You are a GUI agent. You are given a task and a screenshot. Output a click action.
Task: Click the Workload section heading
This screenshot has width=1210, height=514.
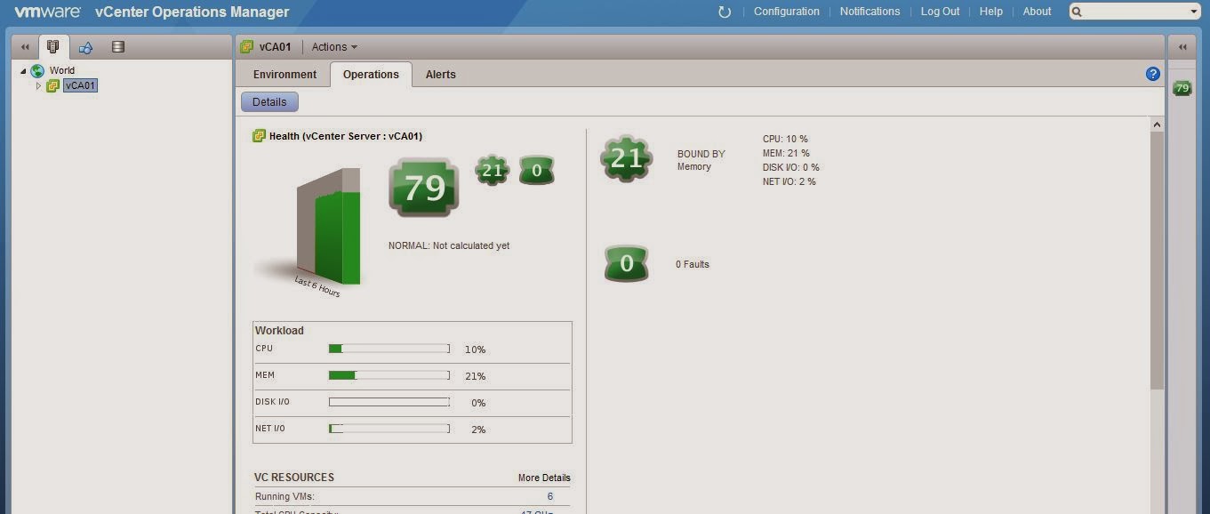279,330
